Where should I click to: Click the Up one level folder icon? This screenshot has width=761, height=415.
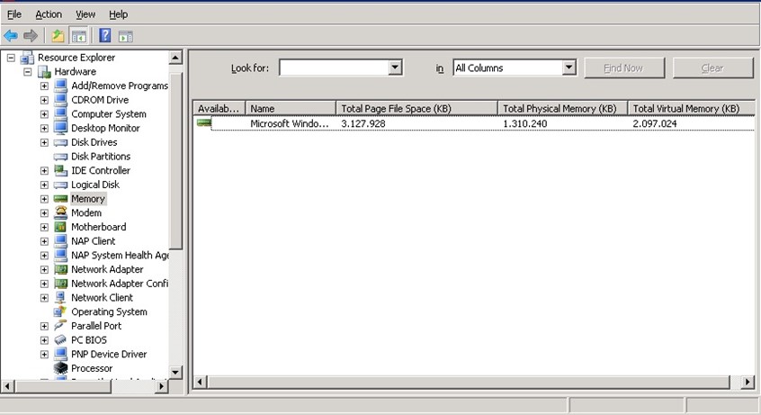click(58, 36)
